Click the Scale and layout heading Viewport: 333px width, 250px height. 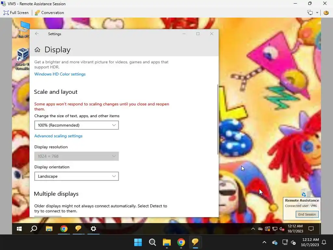[56, 92]
